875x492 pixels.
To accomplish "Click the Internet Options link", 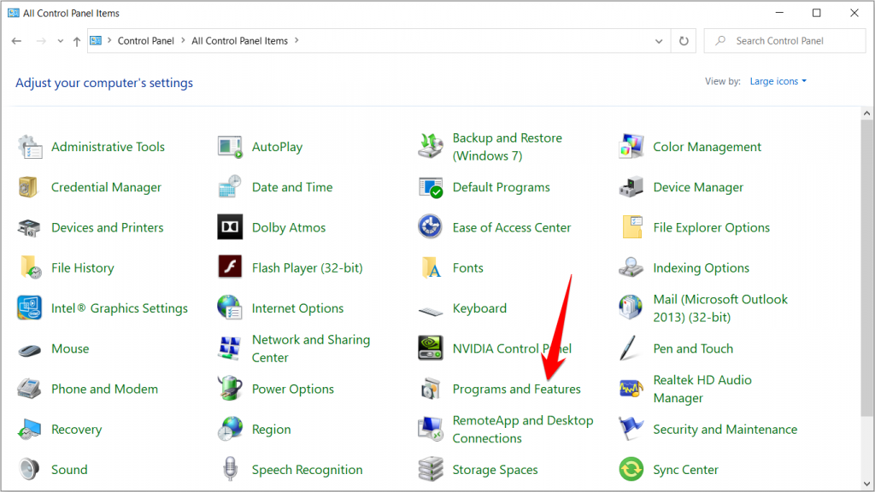I will point(297,307).
